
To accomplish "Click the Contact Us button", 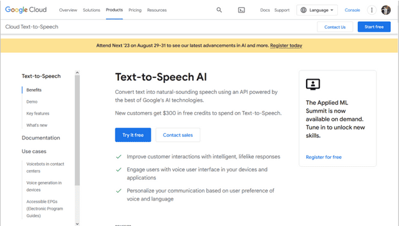I will [335, 27].
